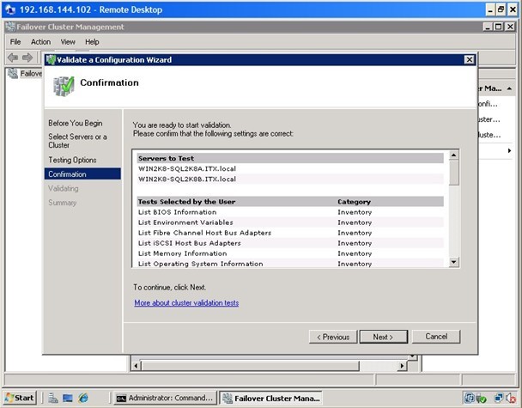This screenshot has width=522, height=408.
Task: Switch to Failover Cluster Management taskbar item
Action: (x=270, y=398)
